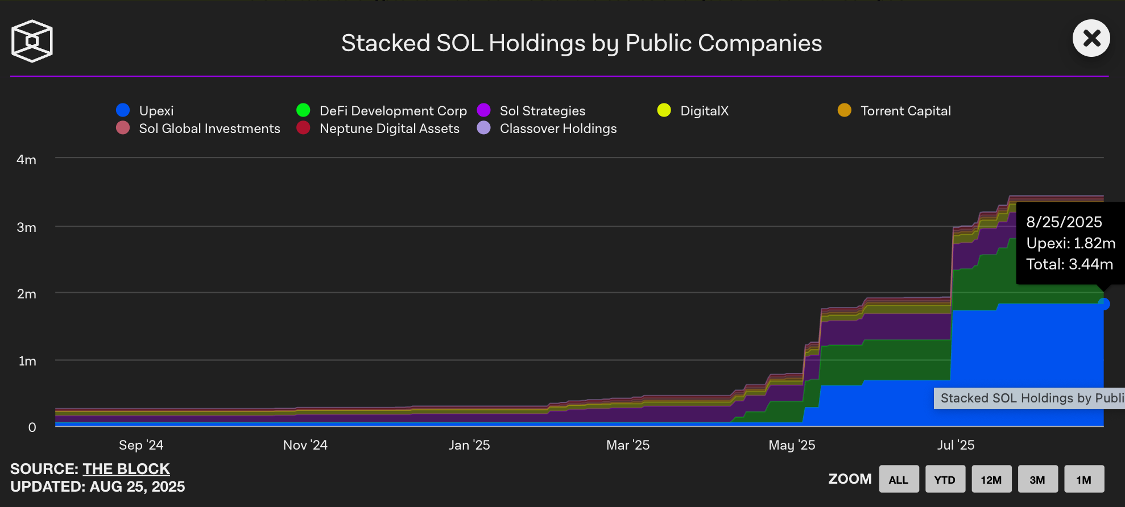Viewport: 1125px width, 507px height.
Task: Click the chart title text
Action: coord(581,43)
